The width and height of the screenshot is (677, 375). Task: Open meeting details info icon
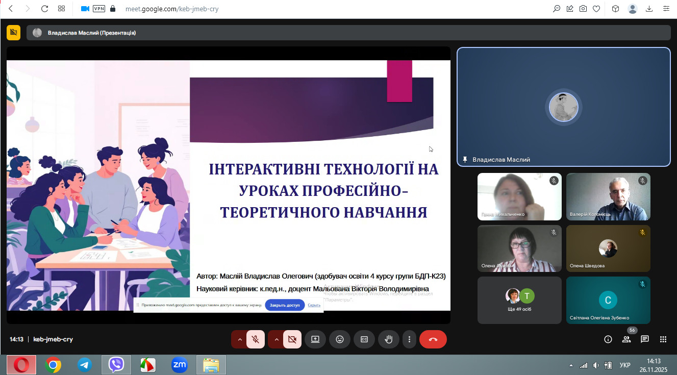pyautogui.click(x=608, y=339)
